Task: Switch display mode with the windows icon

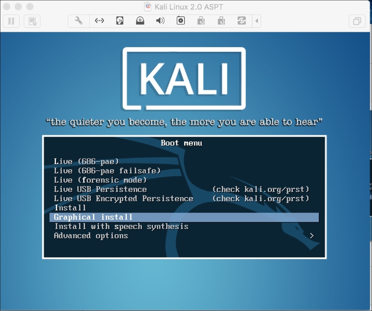Action: click(x=356, y=21)
